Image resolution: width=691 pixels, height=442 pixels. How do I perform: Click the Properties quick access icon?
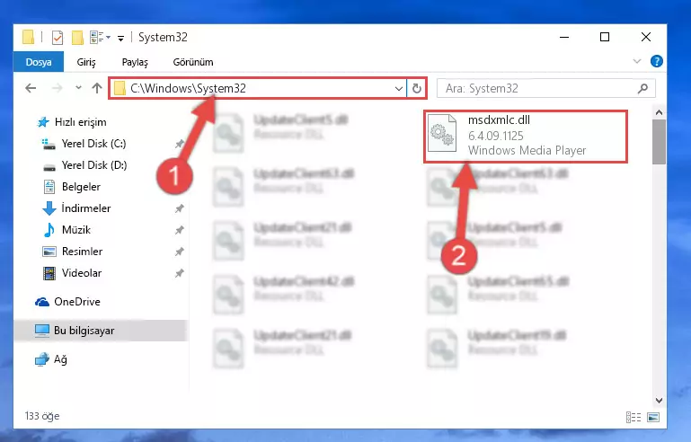click(x=58, y=38)
